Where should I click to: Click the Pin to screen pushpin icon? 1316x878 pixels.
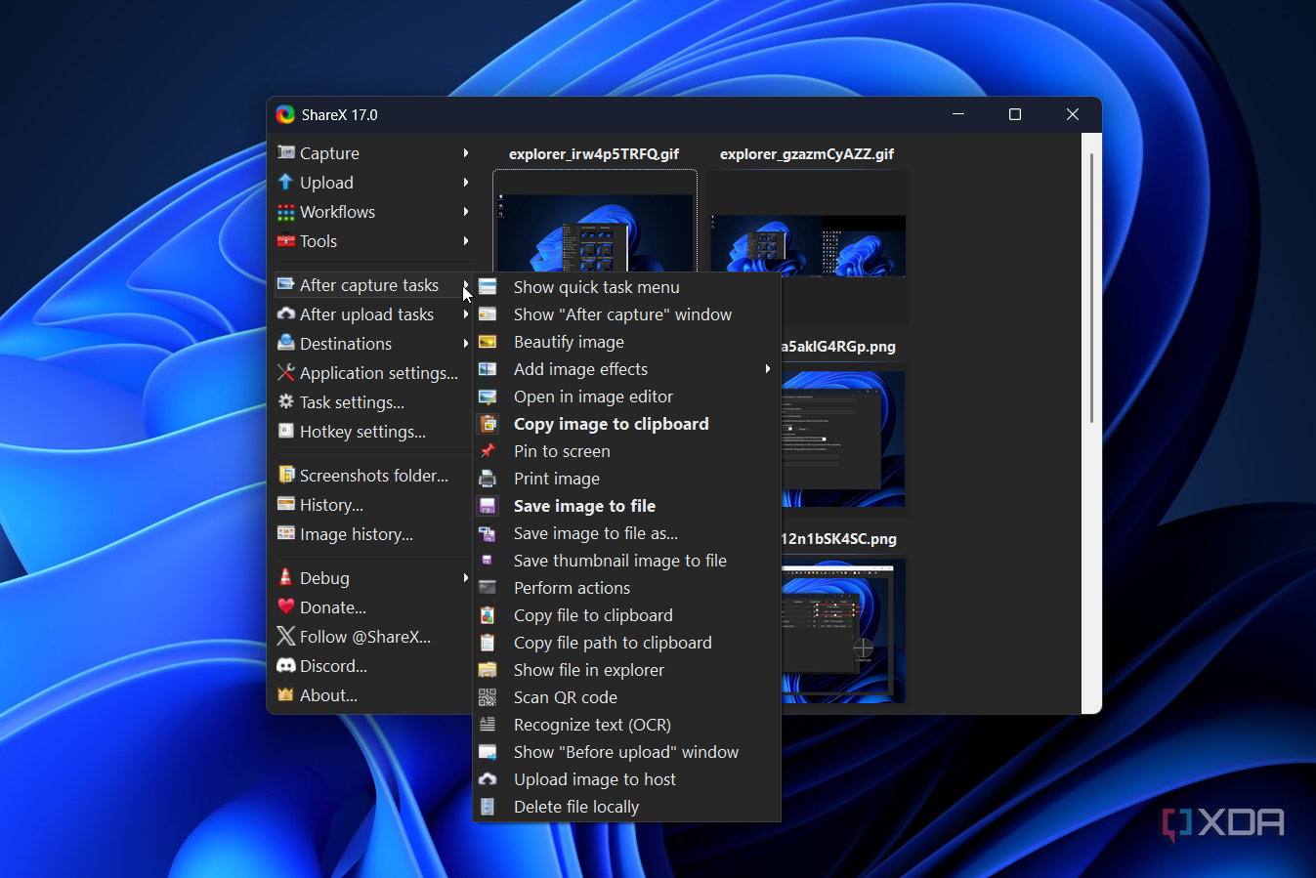tap(488, 451)
